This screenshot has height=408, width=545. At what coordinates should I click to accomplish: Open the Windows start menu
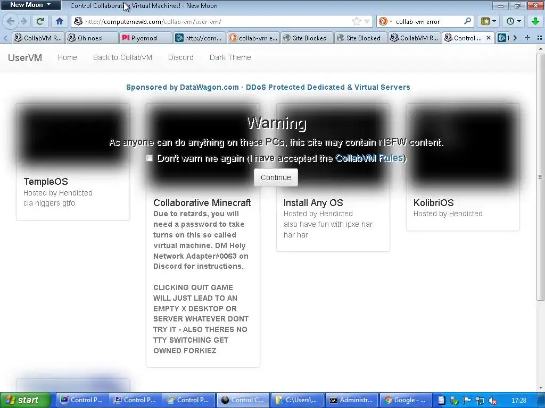click(x=26, y=400)
